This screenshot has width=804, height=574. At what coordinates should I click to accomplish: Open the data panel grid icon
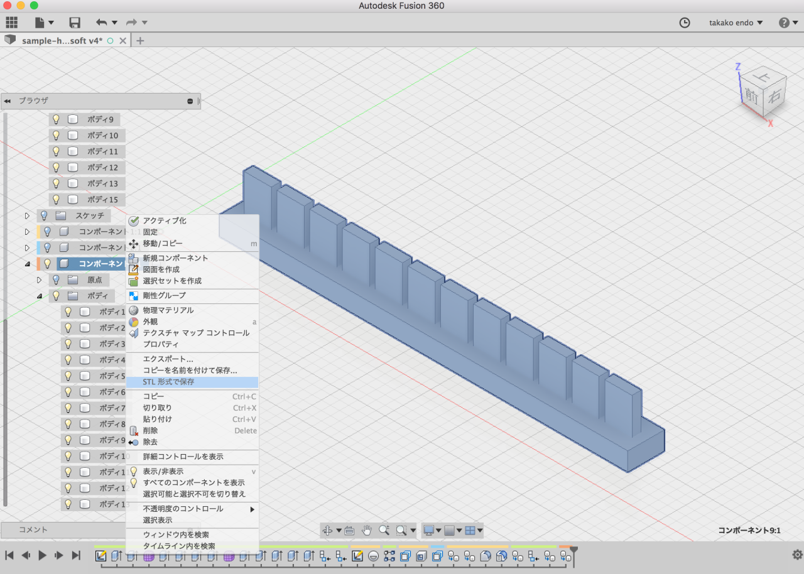(x=11, y=23)
